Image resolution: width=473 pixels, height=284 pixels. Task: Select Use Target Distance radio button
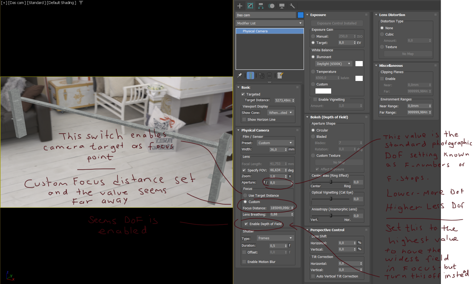(x=245, y=195)
